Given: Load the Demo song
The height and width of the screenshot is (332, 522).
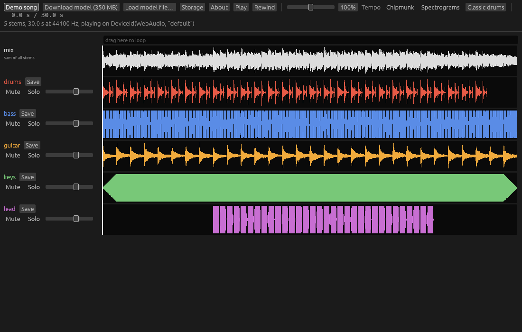Looking at the screenshot, I should [x=21, y=7].
